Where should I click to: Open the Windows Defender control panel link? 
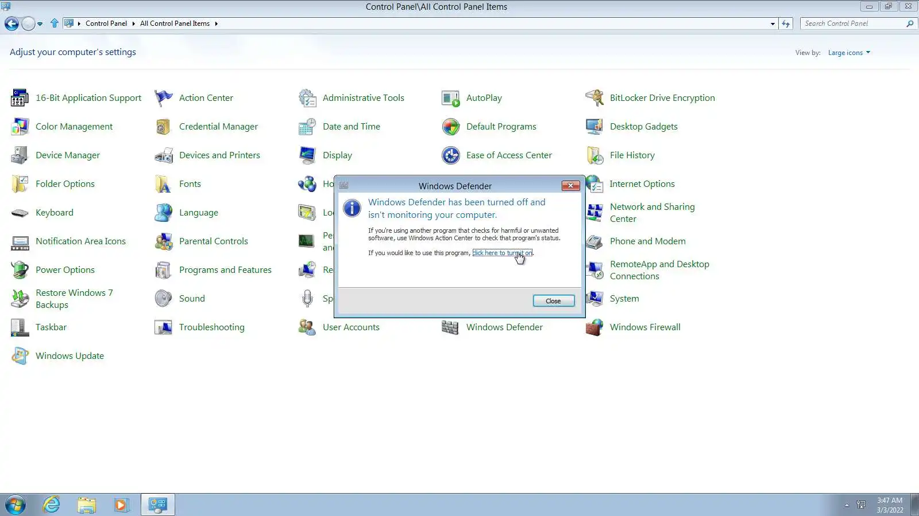coord(504,327)
